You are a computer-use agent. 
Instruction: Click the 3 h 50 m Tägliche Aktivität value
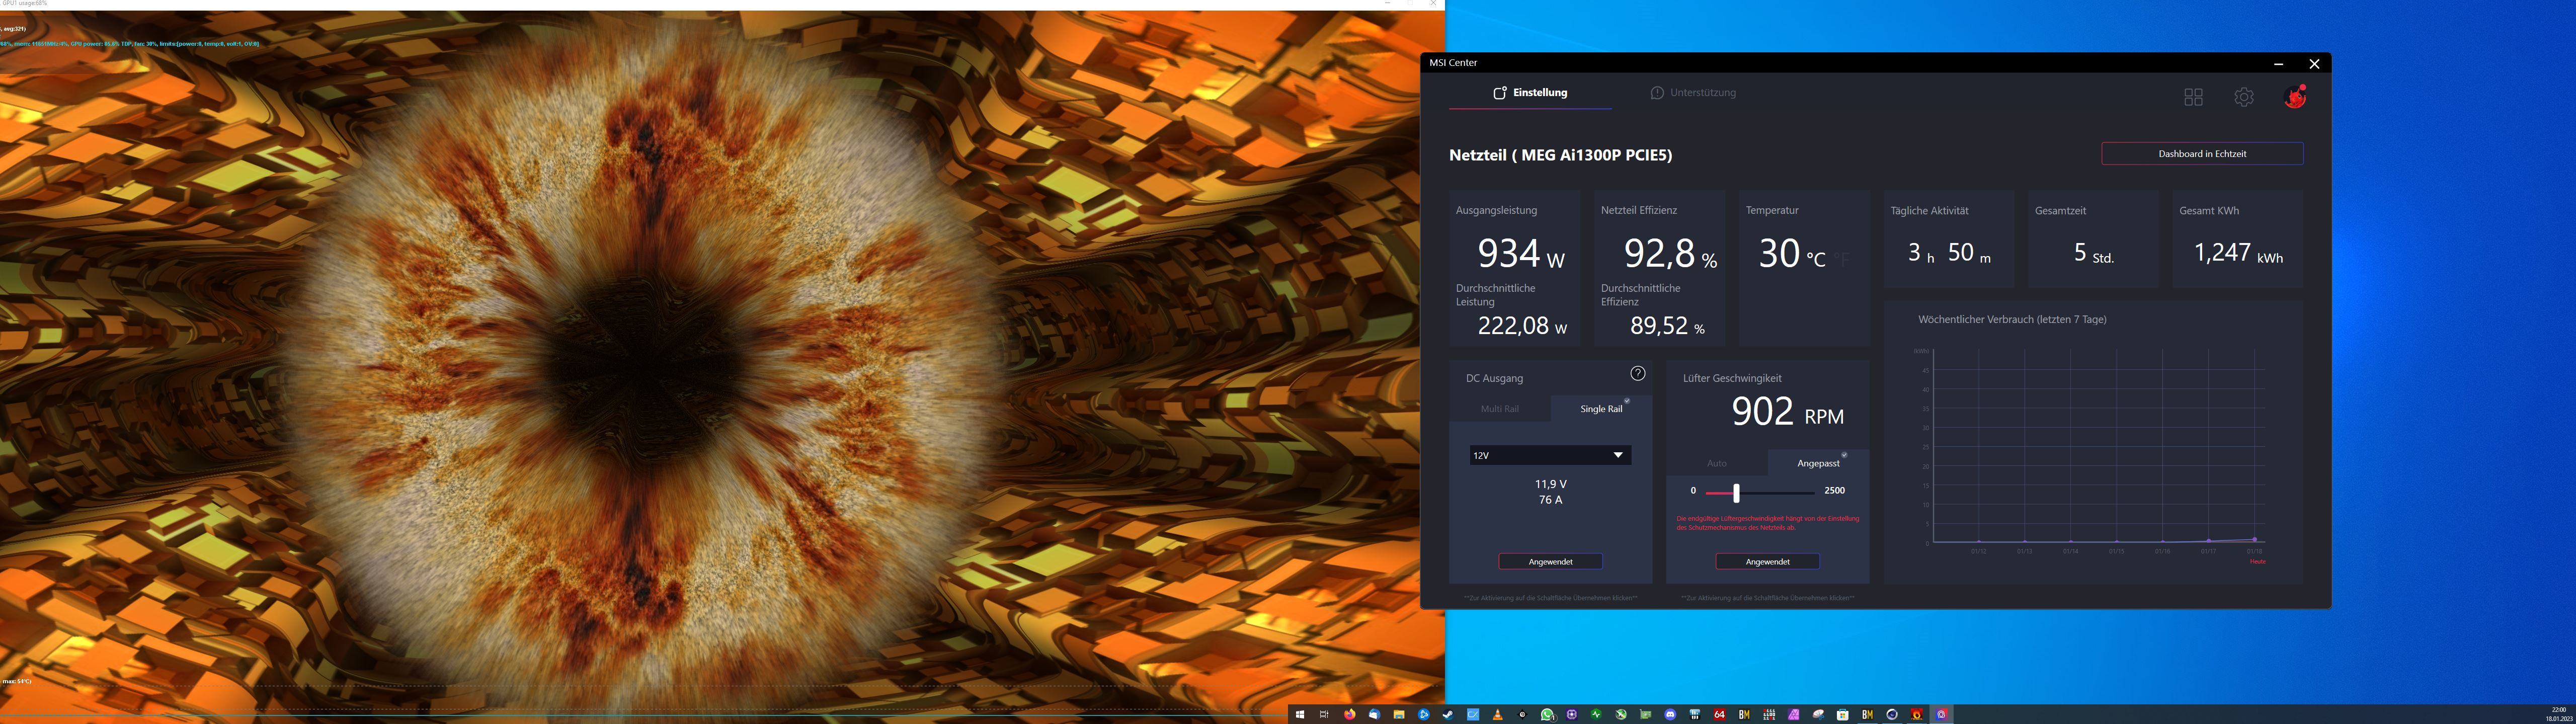click(1949, 253)
